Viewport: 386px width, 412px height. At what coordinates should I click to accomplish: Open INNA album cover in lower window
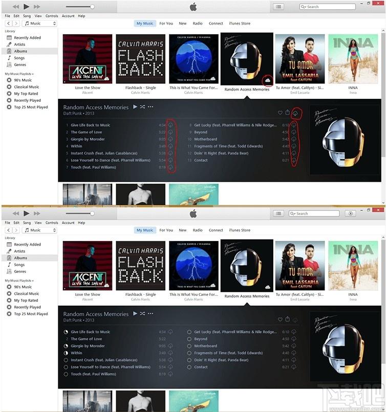tap(353, 266)
